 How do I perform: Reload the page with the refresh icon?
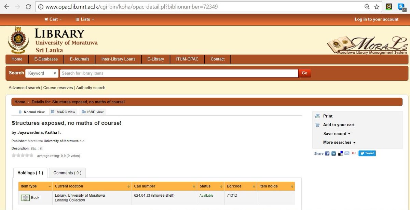tap(29, 7)
